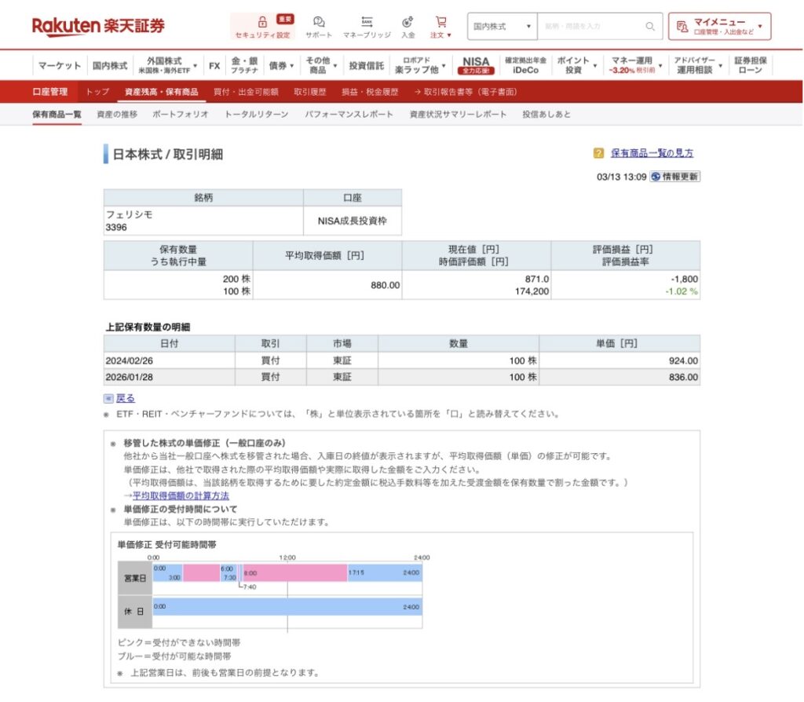This screenshot has width=804, height=702.
Task: Expand the 国内株式 search category dropdown
Action: 502,26
